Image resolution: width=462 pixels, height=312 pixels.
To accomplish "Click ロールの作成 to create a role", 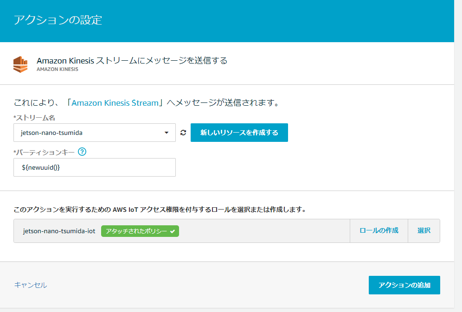I will point(379,230).
